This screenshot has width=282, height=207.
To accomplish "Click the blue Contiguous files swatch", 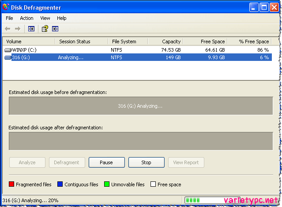I will tap(60, 184).
